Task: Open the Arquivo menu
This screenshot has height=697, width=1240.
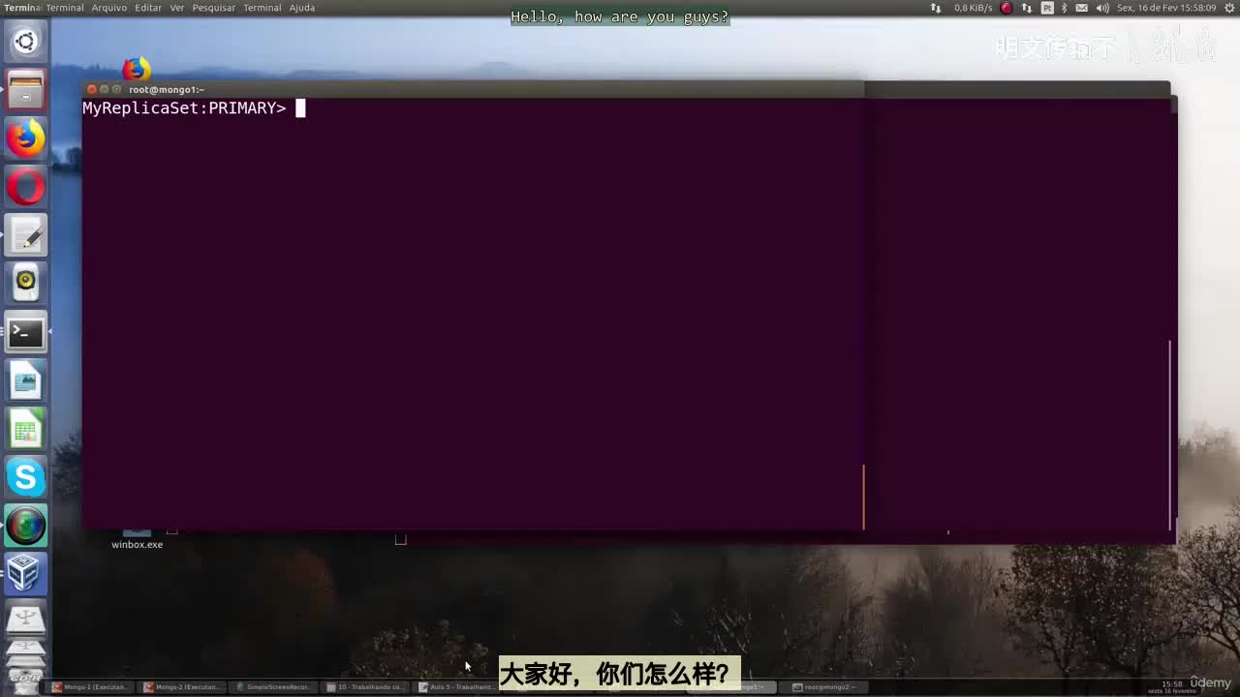Action: [108, 8]
